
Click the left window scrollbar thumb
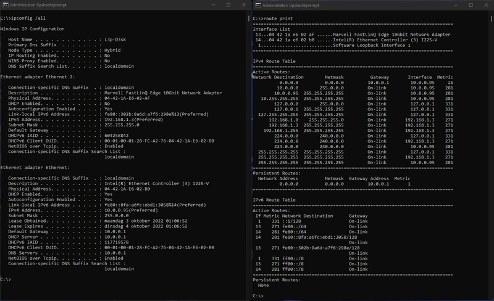[249, 19]
